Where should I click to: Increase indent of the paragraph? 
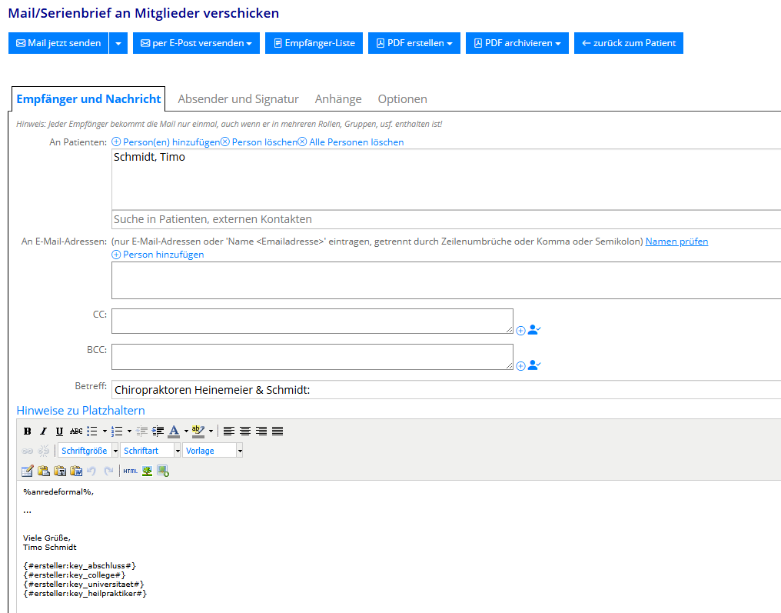[x=158, y=431]
